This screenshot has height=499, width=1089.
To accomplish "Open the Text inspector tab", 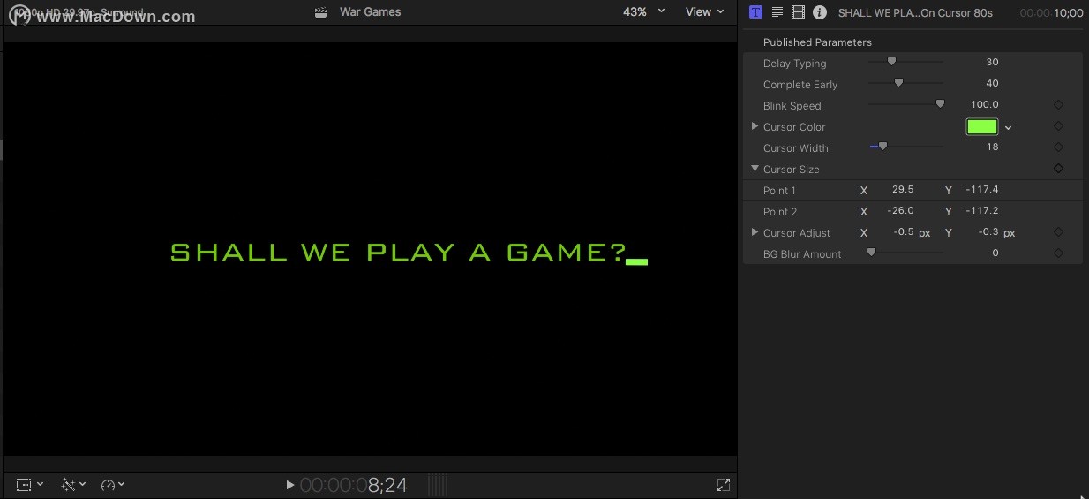I will [x=777, y=12].
